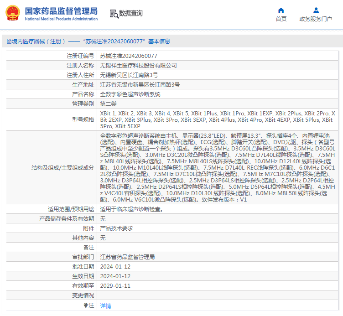The image size is (343, 316).
Task: Select product name 全数字彩色超声诊断系统
Action: pos(130,94)
